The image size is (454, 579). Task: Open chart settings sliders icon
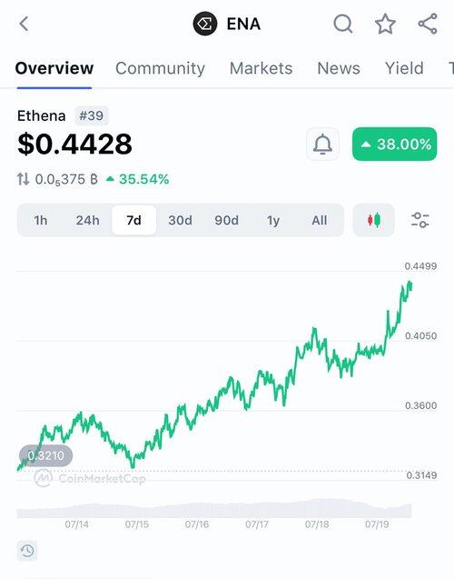pos(420,220)
